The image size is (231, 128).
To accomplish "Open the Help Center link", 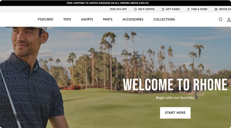I will tap(146, 9).
